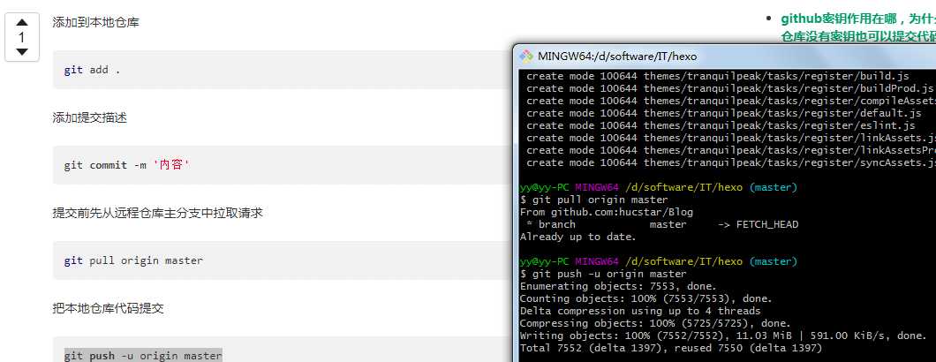Click the second yy@yy-PC prompt above git push
The height and width of the screenshot is (362, 936).
[659, 261]
